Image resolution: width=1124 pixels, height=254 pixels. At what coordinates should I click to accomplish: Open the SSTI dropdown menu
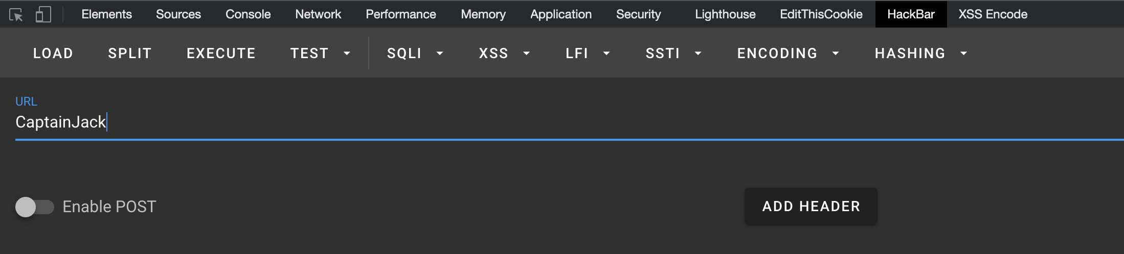pyautogui.click(x=673, y=54)
